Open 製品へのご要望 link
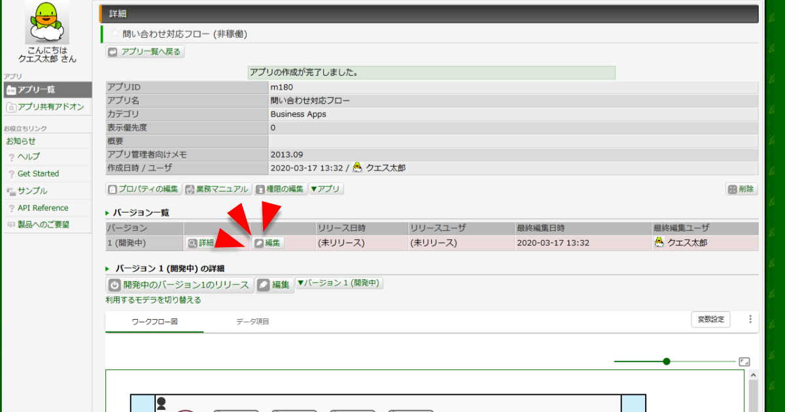This screenshot has width=785, height=412. click(43, 225)
